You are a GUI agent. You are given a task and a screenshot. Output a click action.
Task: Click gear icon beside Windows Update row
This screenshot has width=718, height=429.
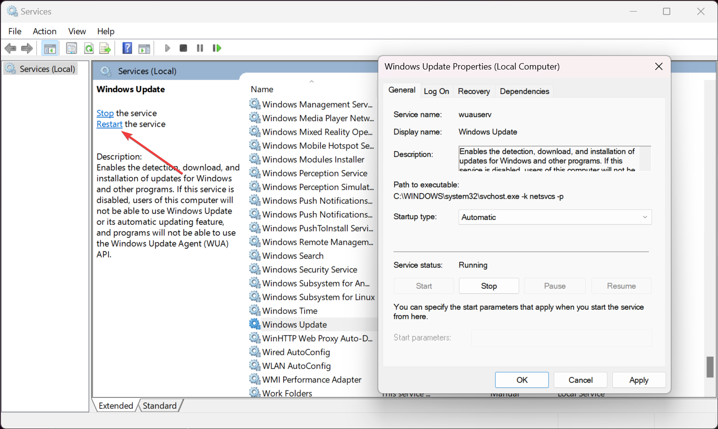coord(255,324)
